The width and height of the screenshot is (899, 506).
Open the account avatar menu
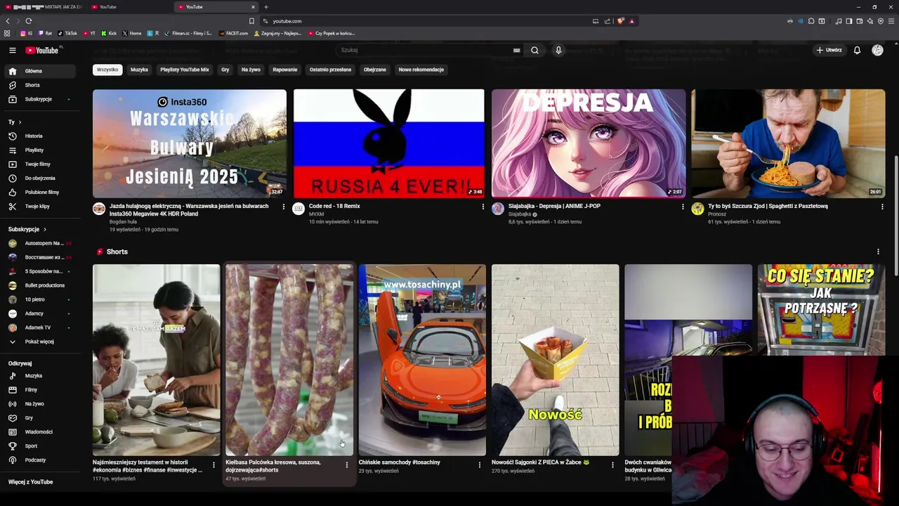(x=877, y=51)
